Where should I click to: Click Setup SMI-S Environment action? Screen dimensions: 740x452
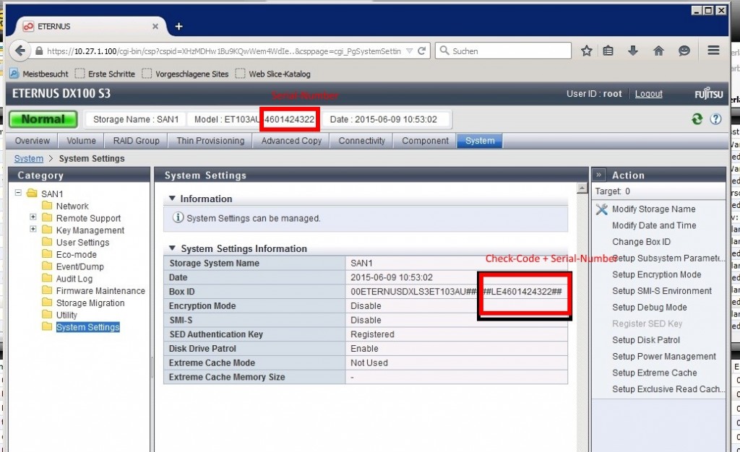pyautogui.click(x=662, y=291)
